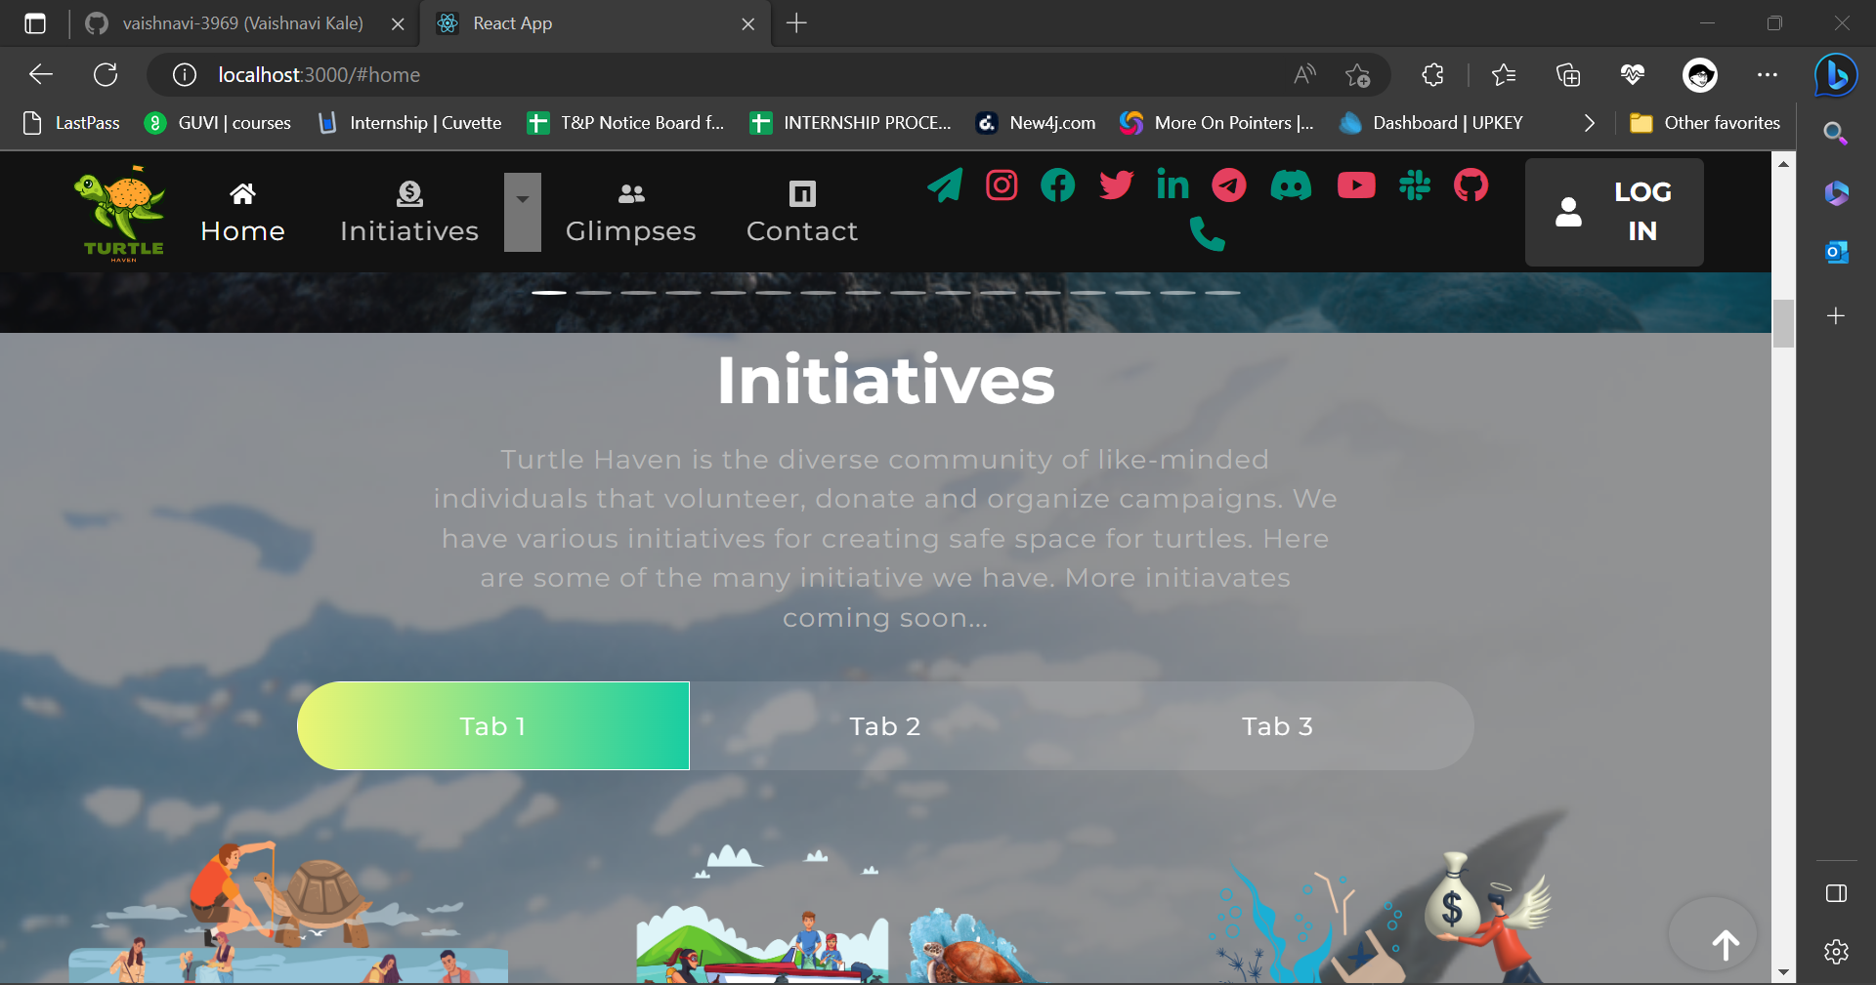Open the Twitter bird icon
Image resolution: width=1876 pixels, height=985 pixels.
pos(1116,185)
